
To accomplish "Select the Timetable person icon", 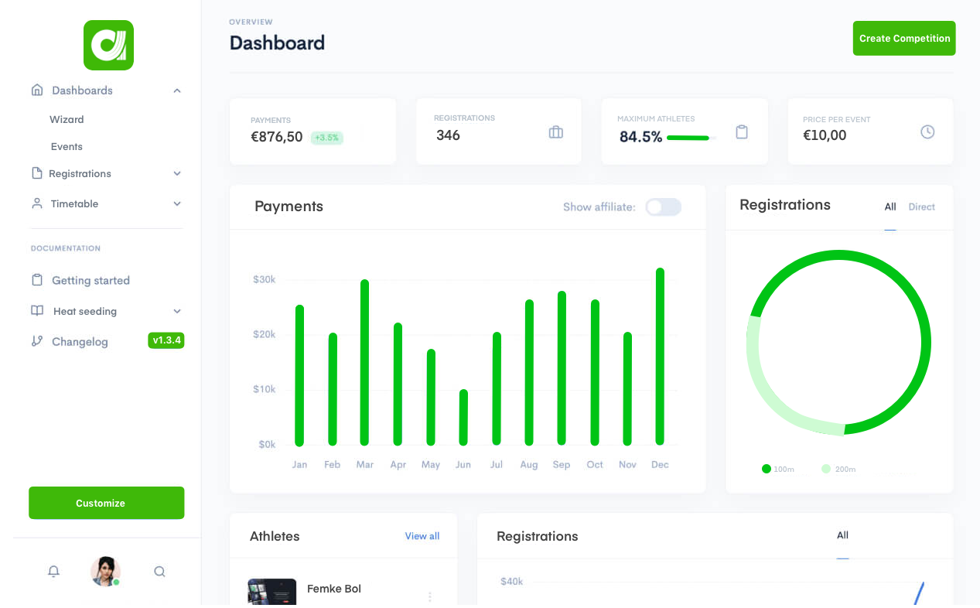I will pyautogui.click(x=36, y=203).
